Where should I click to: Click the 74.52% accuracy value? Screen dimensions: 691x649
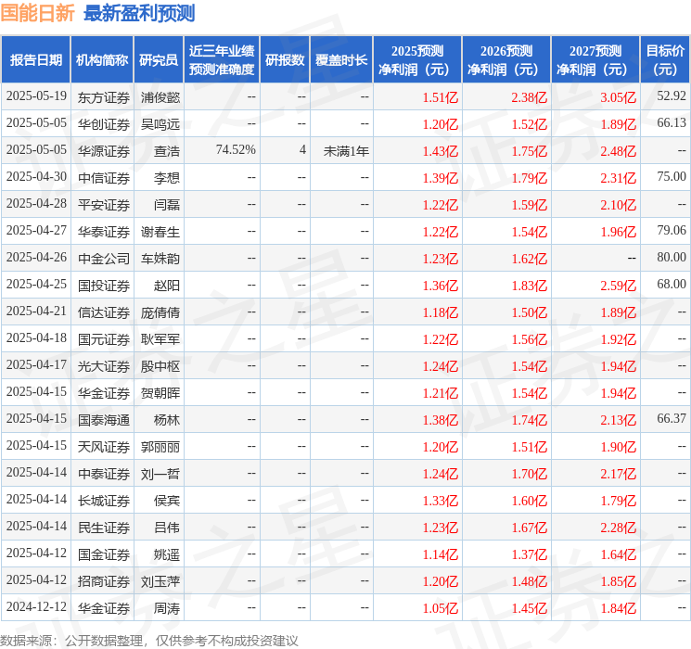236,150
